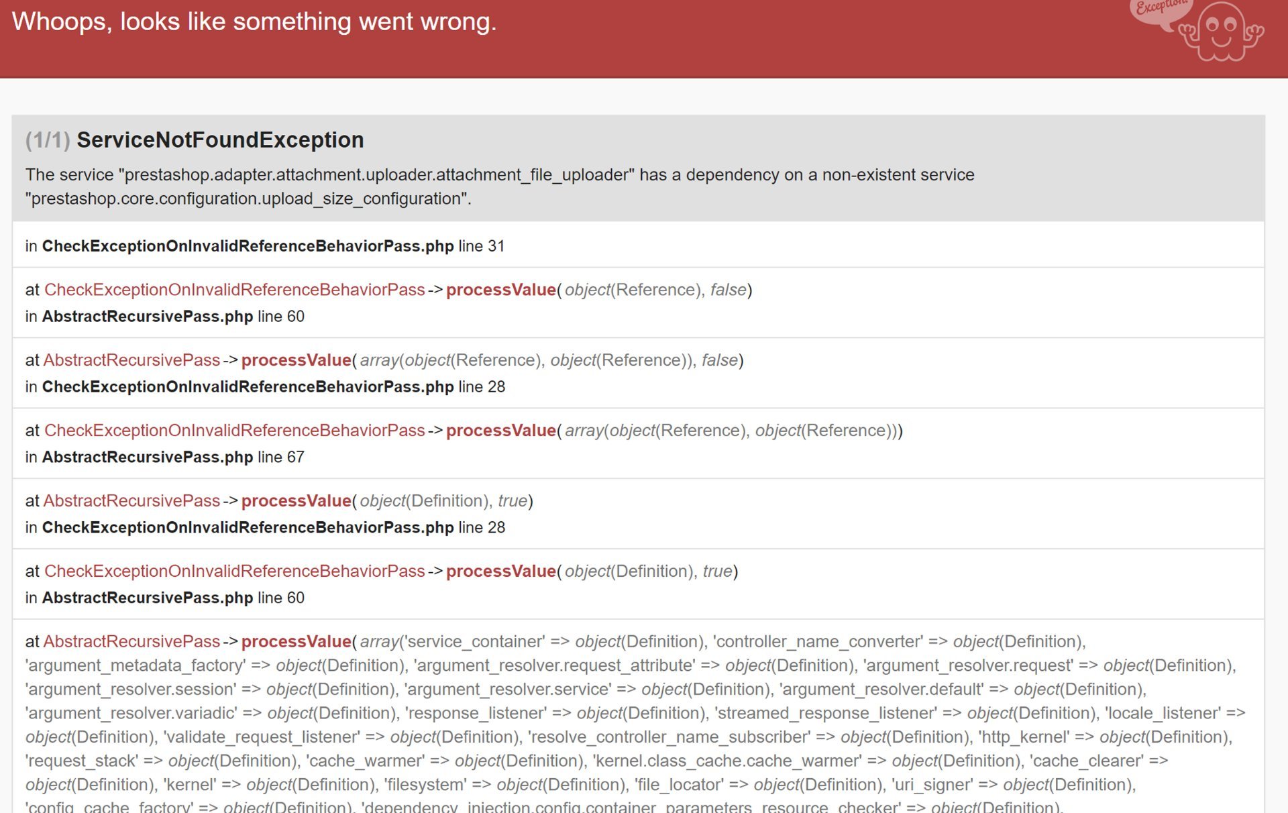The height and width of the screenshot is (813, 1288).
Task: Click the 'http_kernel' array key text
Action: pos(1024,737)
